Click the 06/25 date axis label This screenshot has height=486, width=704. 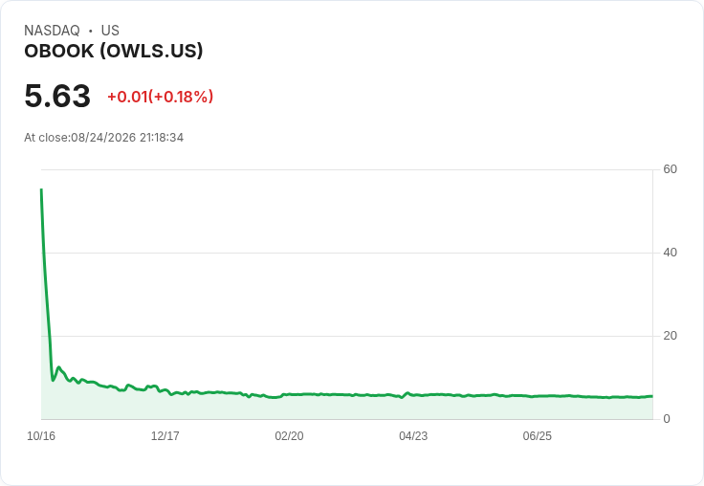tap(537, 436)
